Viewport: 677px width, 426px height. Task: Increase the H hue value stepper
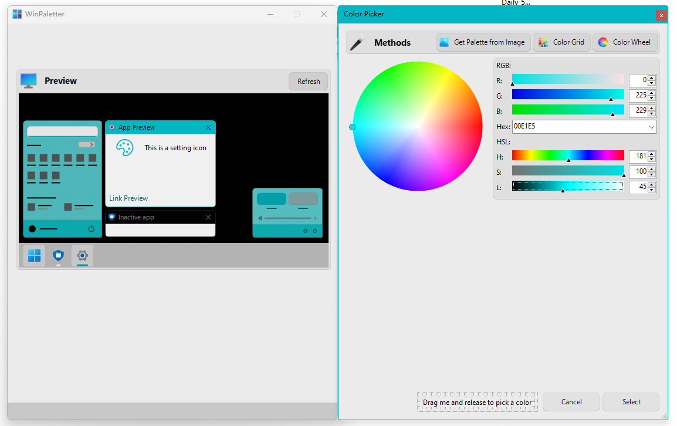pos(652,154)
